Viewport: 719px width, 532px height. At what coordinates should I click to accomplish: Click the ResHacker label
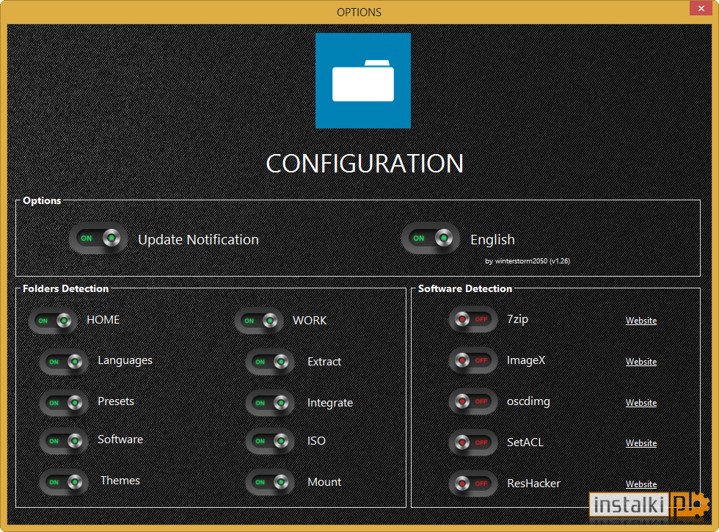[533, 484]
